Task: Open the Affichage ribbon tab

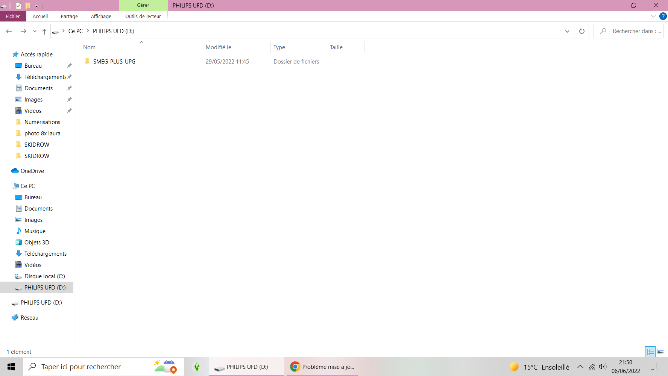Action: click(101, 16)
